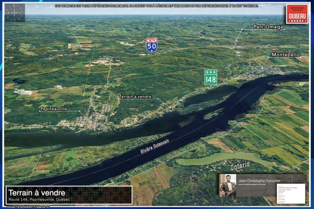Image resolution: width=314 pixels, height=209 pixels.
Task: Click the Rivière Outaouais river label
Action: pyautogui.click(x=154, y=146)
